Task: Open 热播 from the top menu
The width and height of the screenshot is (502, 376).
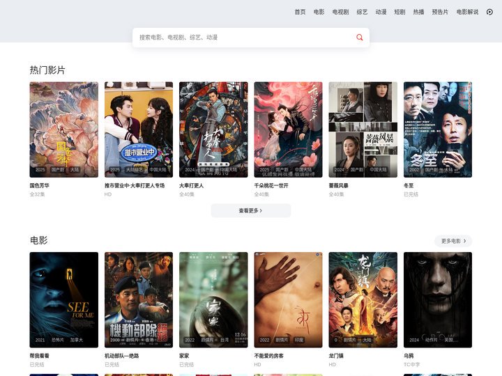Action: tap(418, 12)
